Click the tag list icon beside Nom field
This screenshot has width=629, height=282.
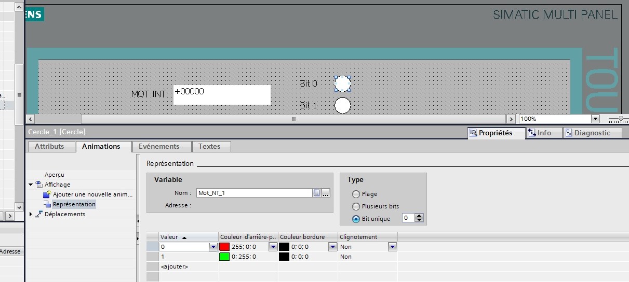tap(316, 193)
